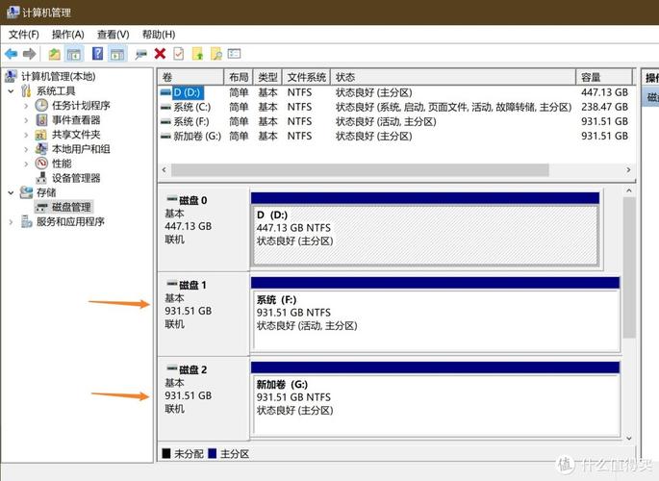Click the 磁盘 1 drive icon
The height and width of the screenshot is (481, 659).
pos(172,284)
